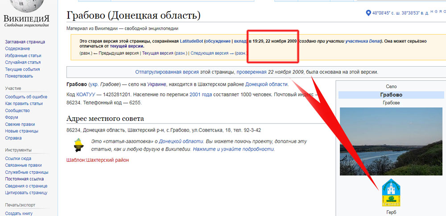Viewport: 446px width, 216px height.
Task: Open LatitudeBot user link
Action: (x=191, y=41)
